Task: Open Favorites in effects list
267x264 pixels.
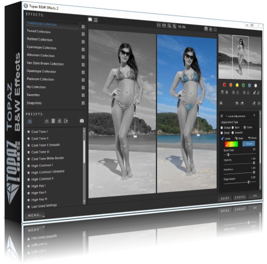Action: point(33,95)
